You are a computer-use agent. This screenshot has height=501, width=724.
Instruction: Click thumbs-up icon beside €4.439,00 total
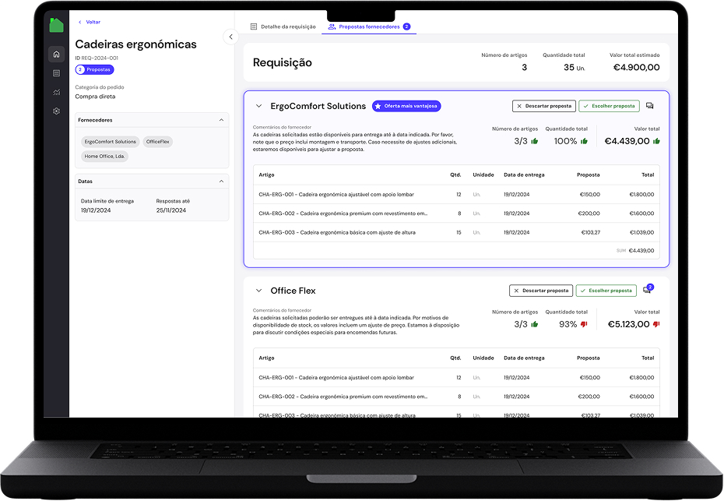(656, 141)
